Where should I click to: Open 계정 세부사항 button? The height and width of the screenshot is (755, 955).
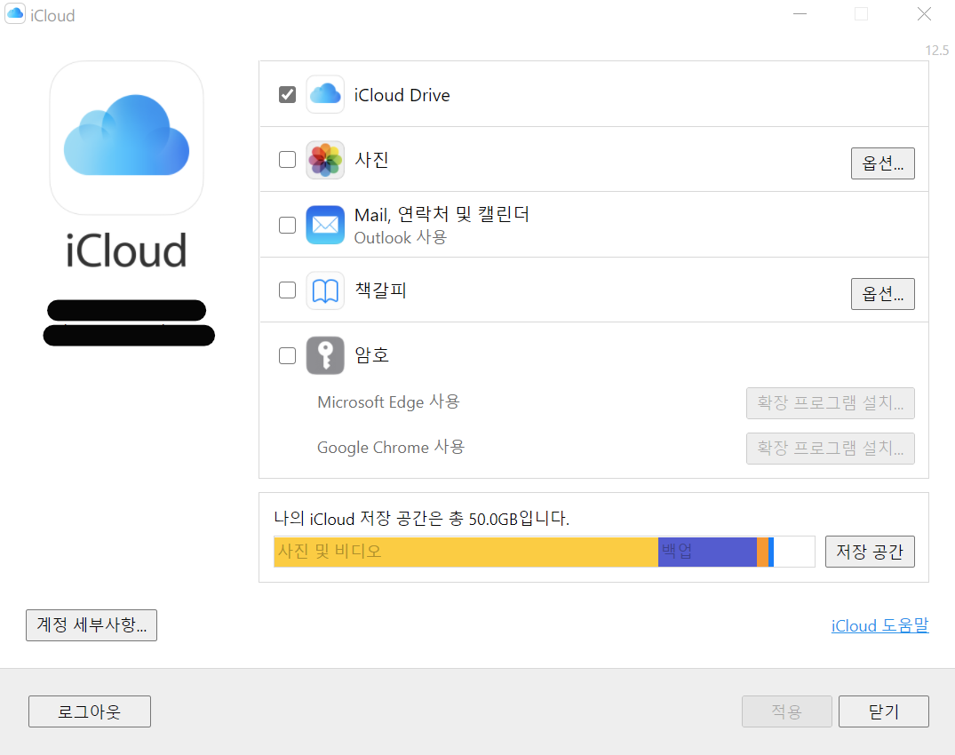point(92,625)
